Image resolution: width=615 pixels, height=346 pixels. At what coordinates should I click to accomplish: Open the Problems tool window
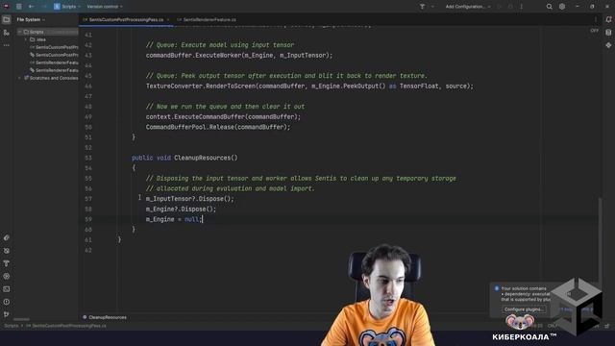coord(7,302)
